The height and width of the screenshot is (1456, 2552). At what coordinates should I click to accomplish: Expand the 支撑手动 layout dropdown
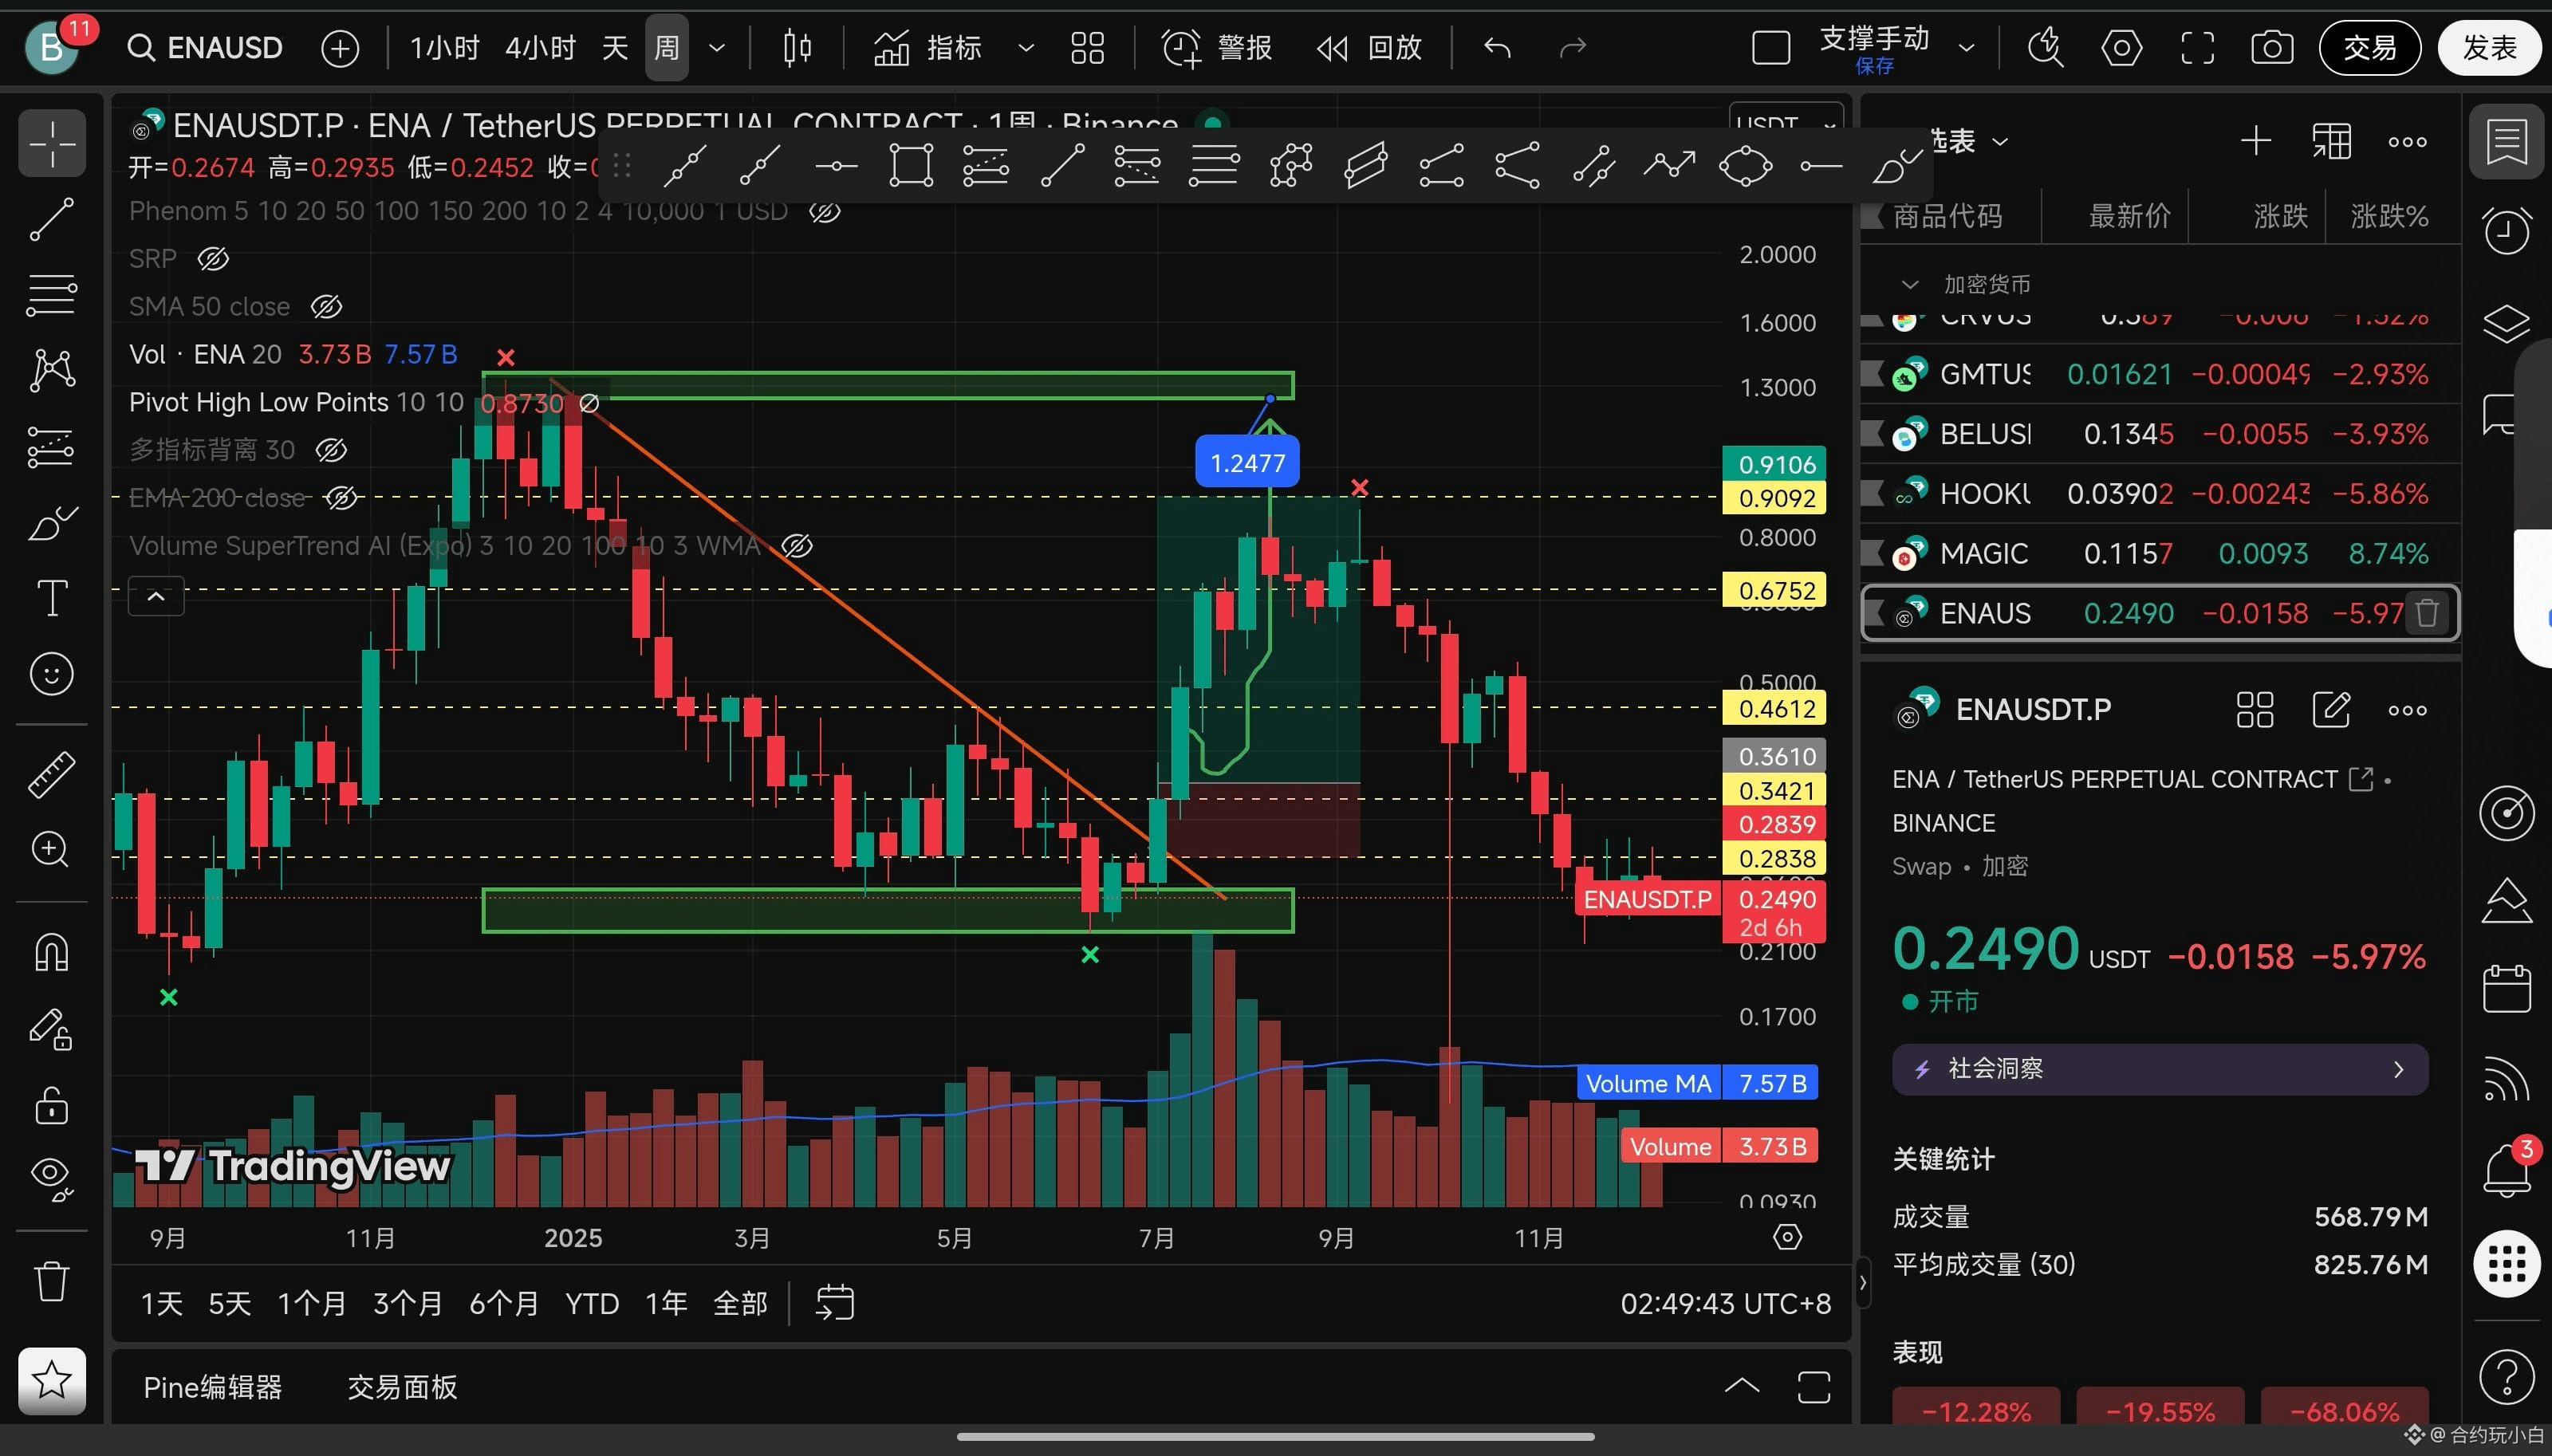(x=1966, y=47)
